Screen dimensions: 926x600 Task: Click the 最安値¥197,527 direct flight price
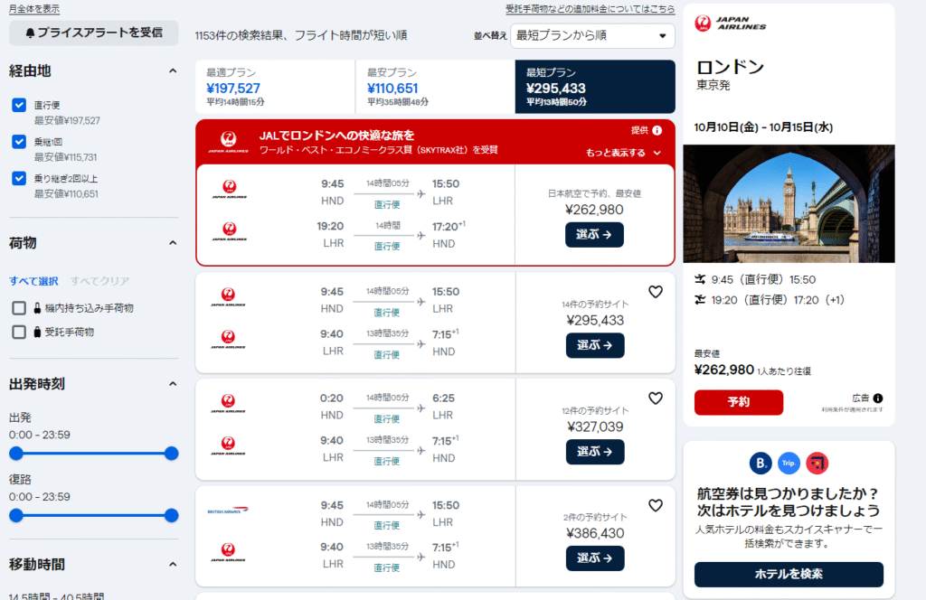pyautogui.click(x=67, y=121)
